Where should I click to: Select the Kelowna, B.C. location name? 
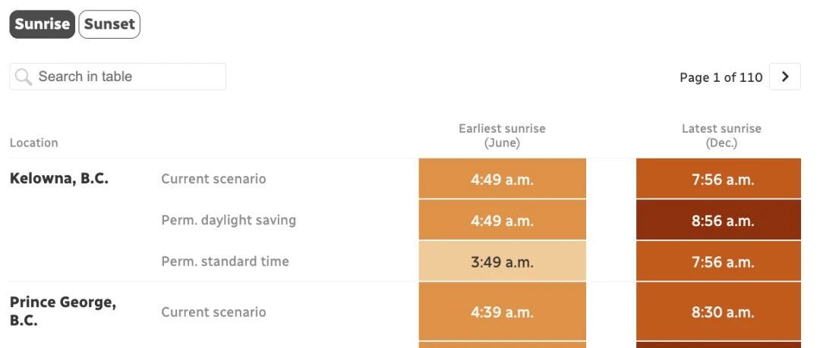click(x=59, y=179)
